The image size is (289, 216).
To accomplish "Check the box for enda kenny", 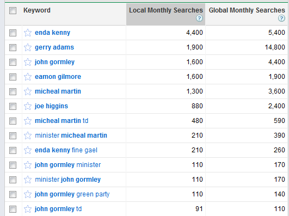I will 13,33.
